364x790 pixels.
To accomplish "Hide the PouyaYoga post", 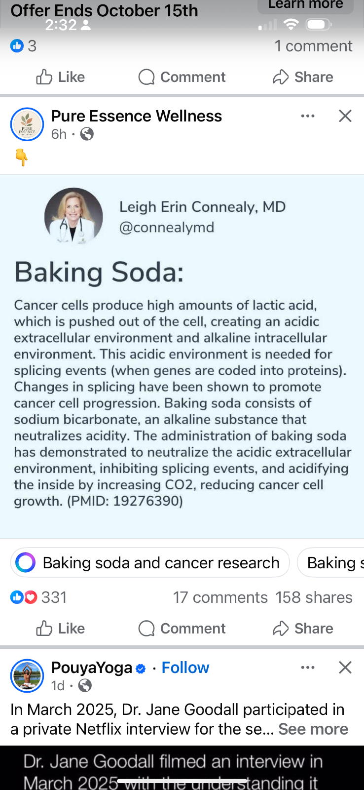I will (345, 668).
